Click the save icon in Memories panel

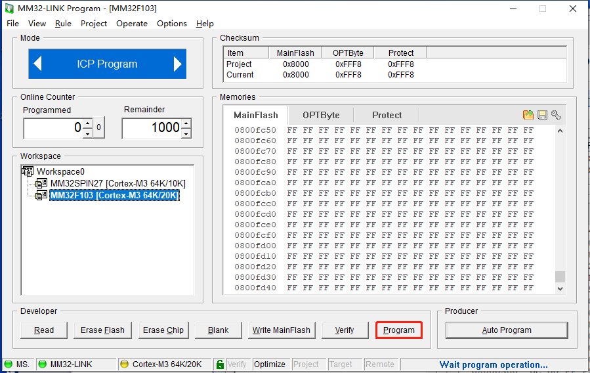[542, 115]
